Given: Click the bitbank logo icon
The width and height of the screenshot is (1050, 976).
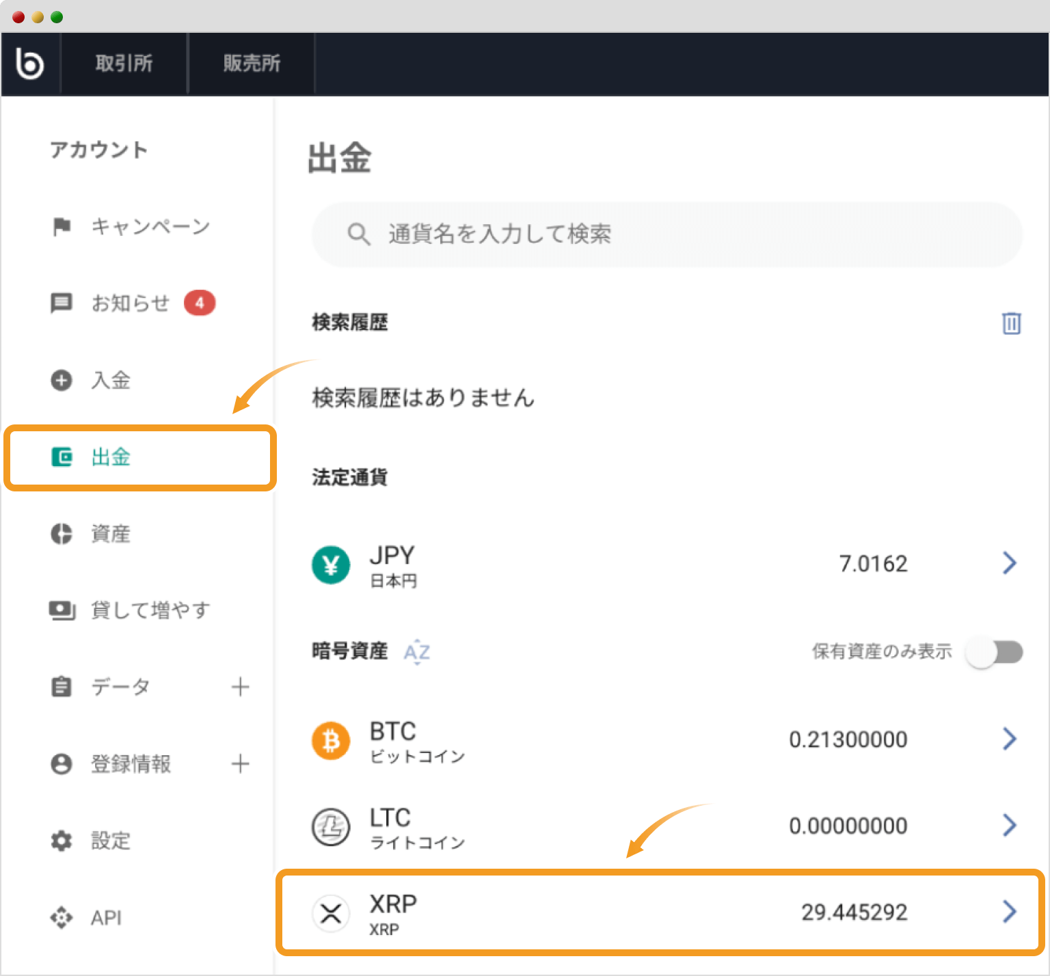Looking at the screenshot, I should click(29, 64).
